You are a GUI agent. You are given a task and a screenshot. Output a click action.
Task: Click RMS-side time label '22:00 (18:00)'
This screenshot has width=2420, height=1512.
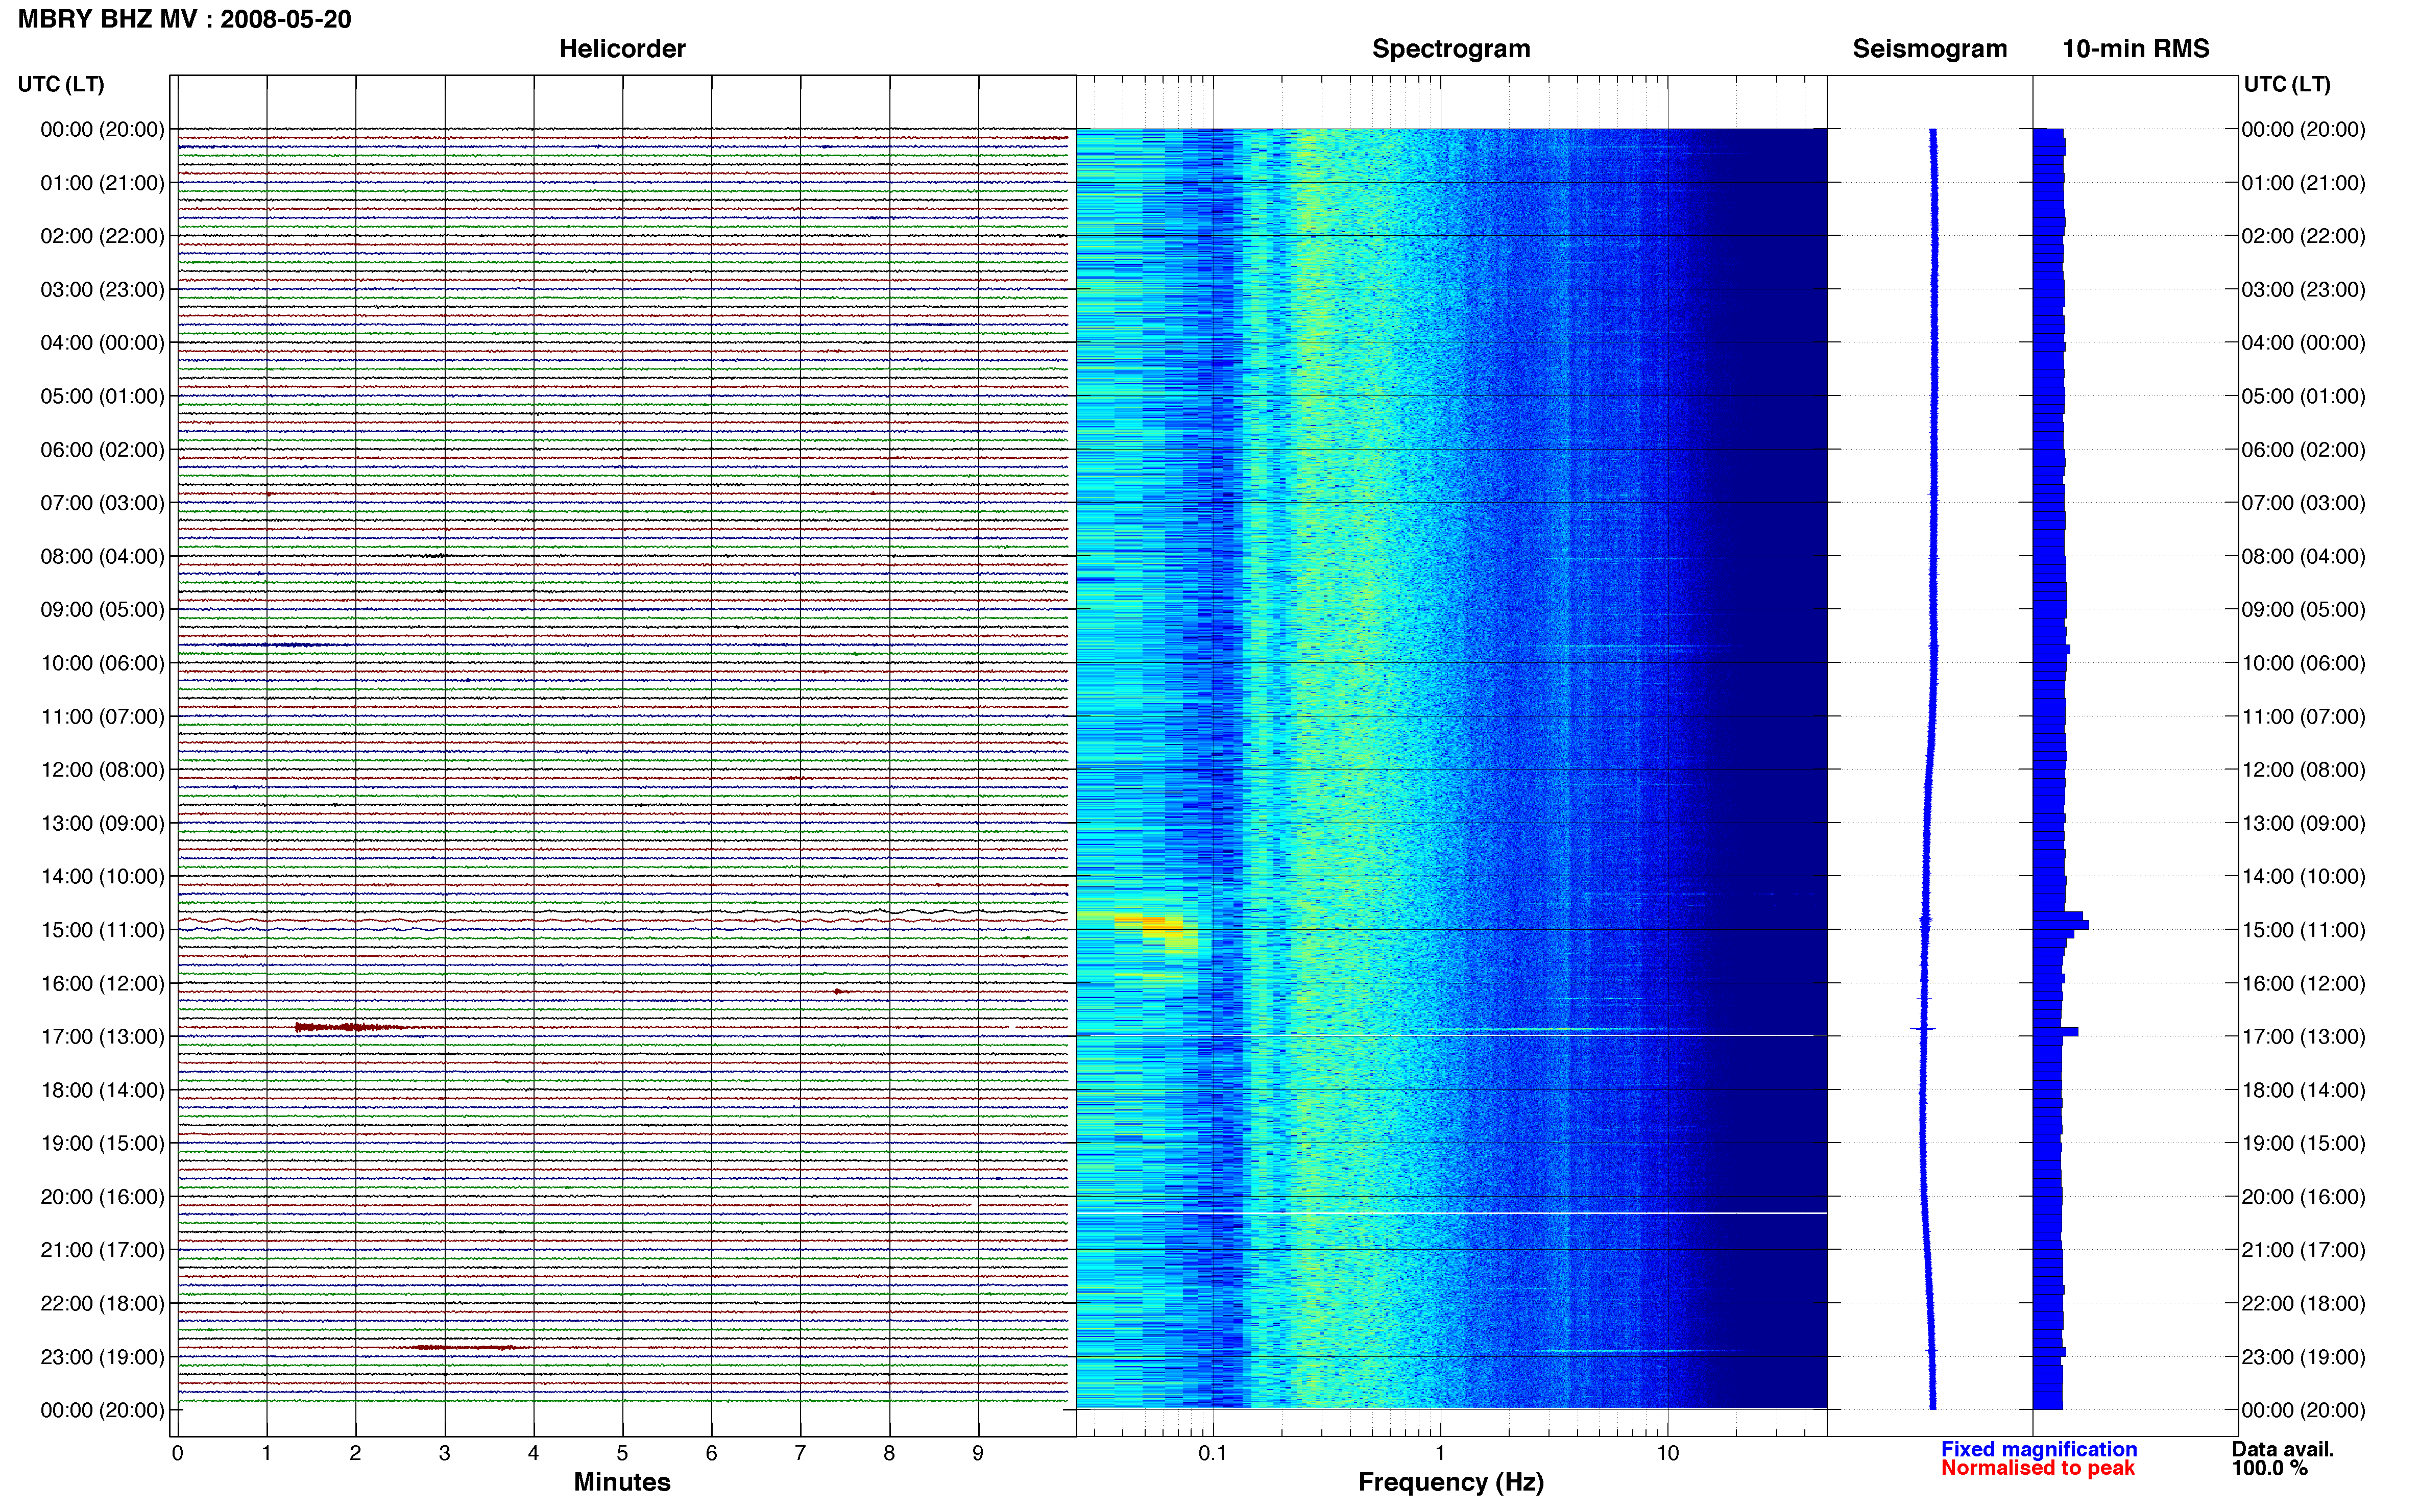pos(2303,1304)
